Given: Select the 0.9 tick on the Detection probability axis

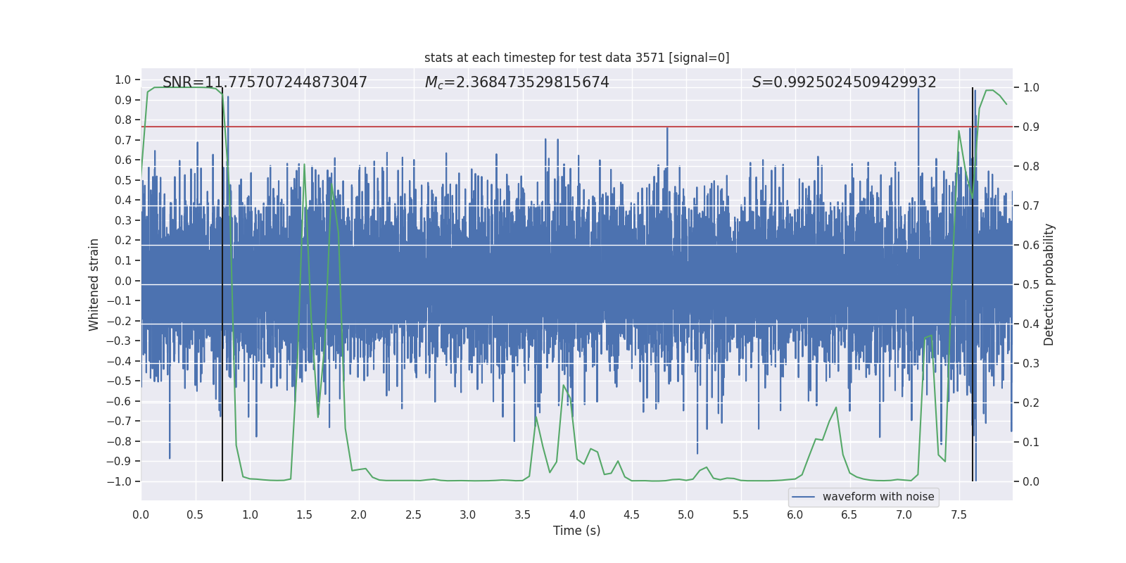Looking at the screenshot, I should click(1031, 127).
